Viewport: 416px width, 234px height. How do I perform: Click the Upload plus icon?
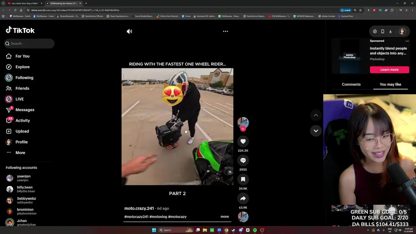(x=9, y=131)
